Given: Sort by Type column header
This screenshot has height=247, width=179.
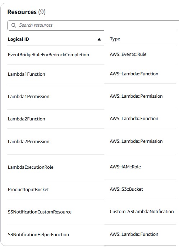Looking at the screenshot, I should point(115,39).
